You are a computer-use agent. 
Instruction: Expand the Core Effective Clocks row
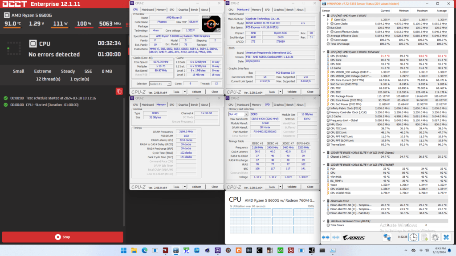click(328, 32)
